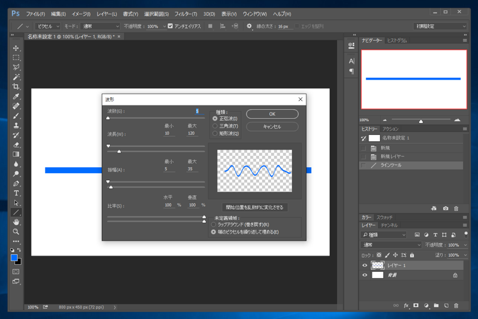This screenshot has width=478, height=319.
Task: Open the layer opacity dropdown arrow
Action: pyautogui.click(x=465, y=245)
